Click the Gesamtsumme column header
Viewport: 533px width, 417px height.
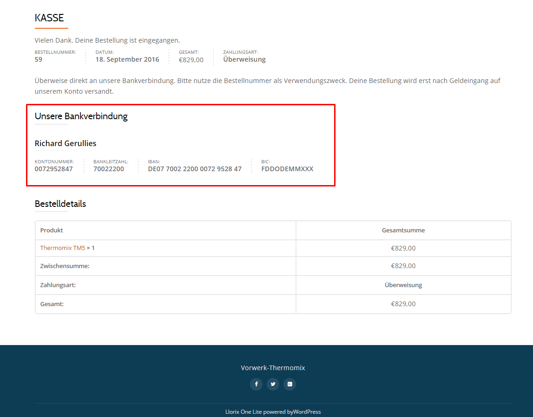pos(403,231)
